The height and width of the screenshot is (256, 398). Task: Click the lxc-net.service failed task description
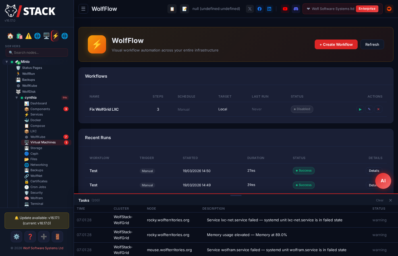click(x=275, y=220)
